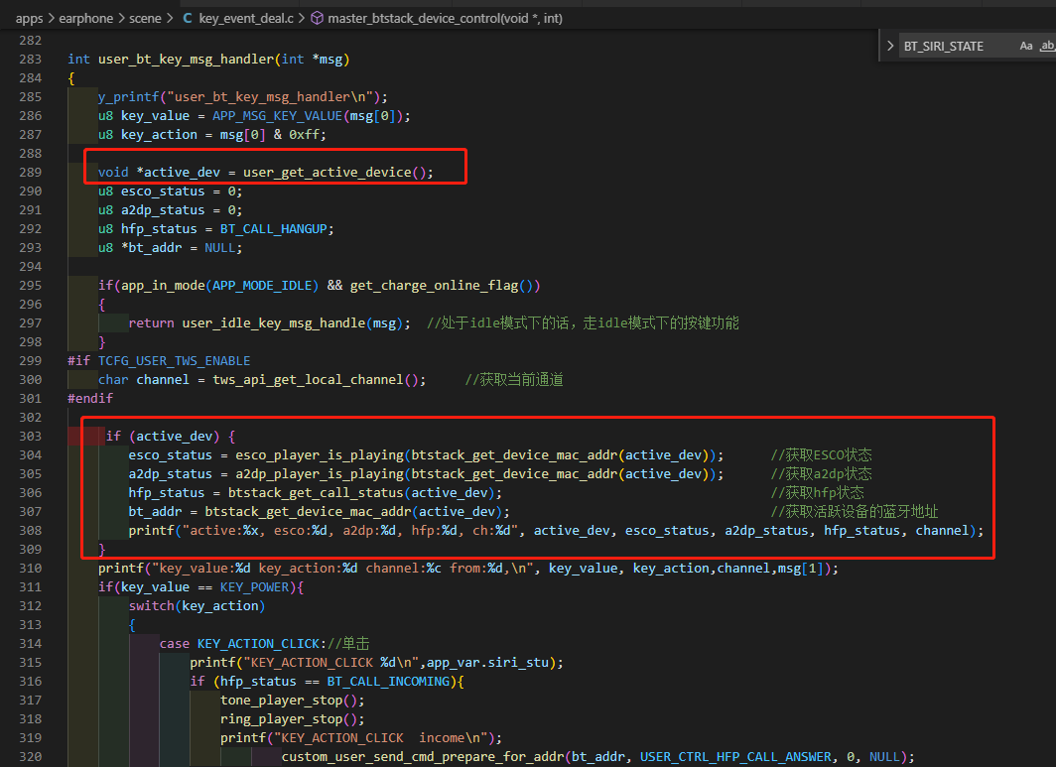The width and height of the screenshot is (1056, 767).
Task: Click tone_player_stop on line 317
Action: point(282,701)
